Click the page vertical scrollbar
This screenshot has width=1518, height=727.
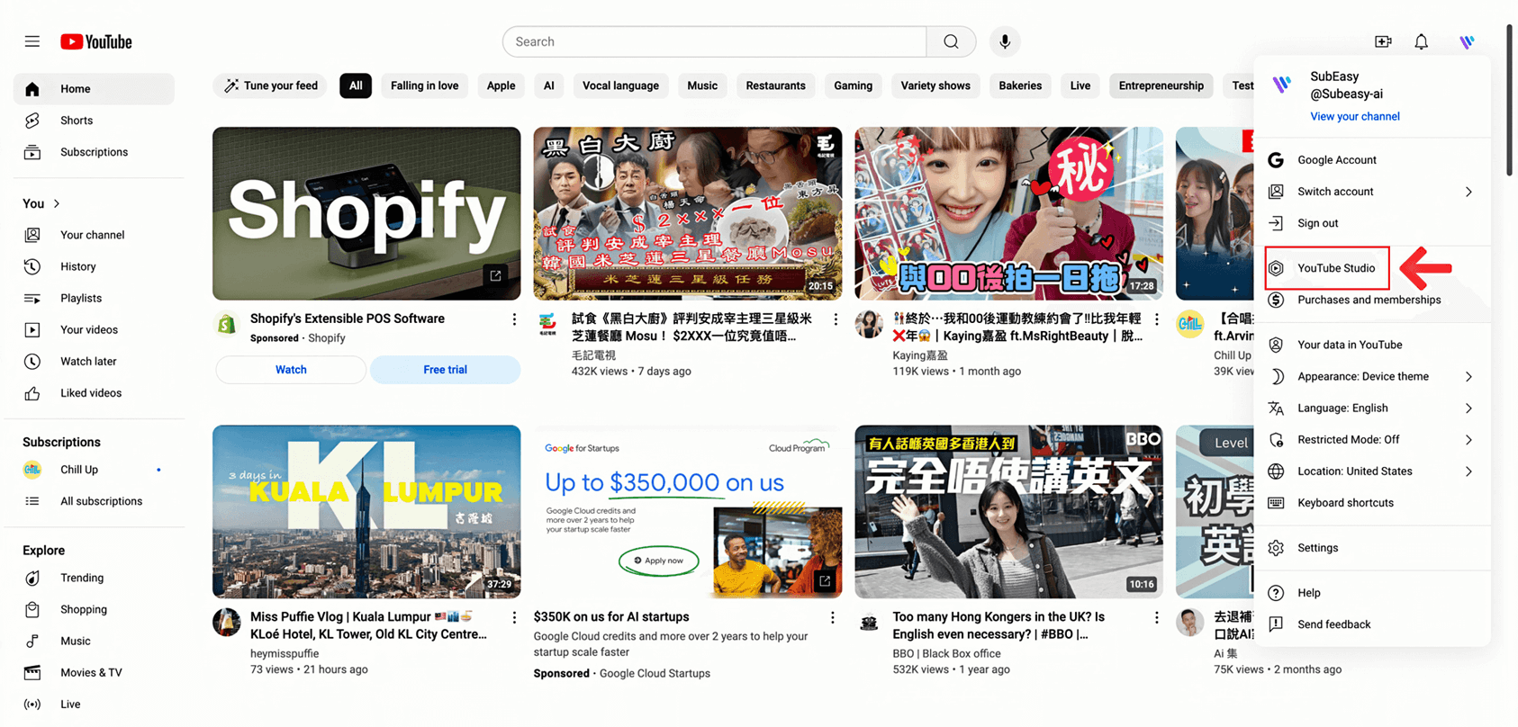[x=1510, y=99]
